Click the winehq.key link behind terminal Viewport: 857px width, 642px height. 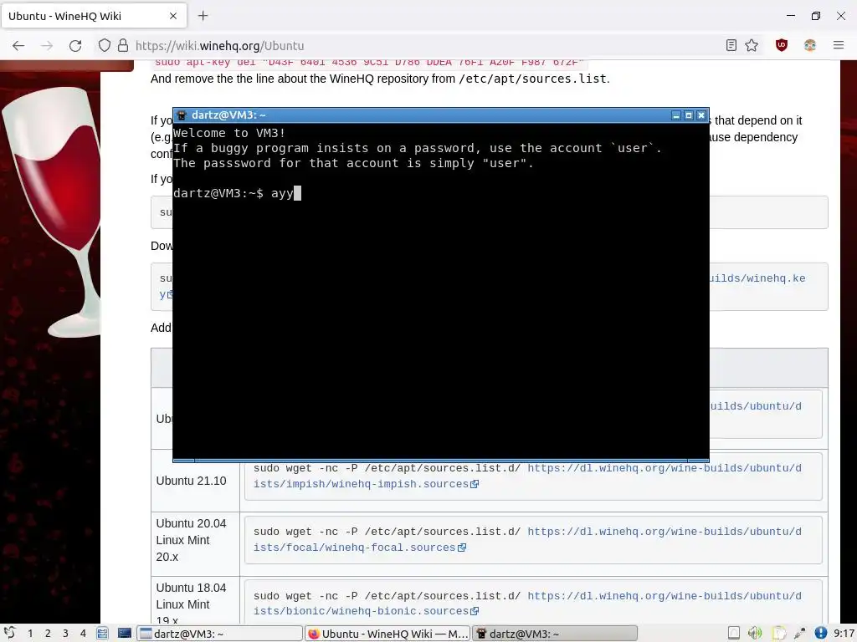pyautogui.click(x=757, y=278)
